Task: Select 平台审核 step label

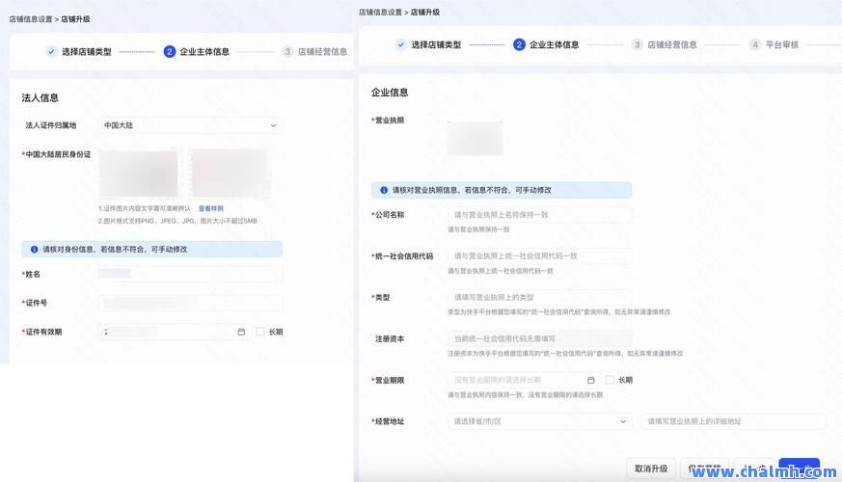Action: click(x=782, y=44)
